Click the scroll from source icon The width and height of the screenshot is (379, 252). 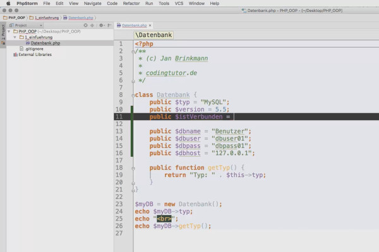coord(85,25)
